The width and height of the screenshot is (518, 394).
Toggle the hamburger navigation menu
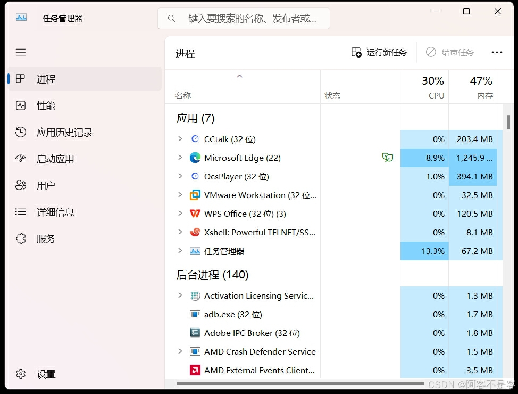coord(21,52)
